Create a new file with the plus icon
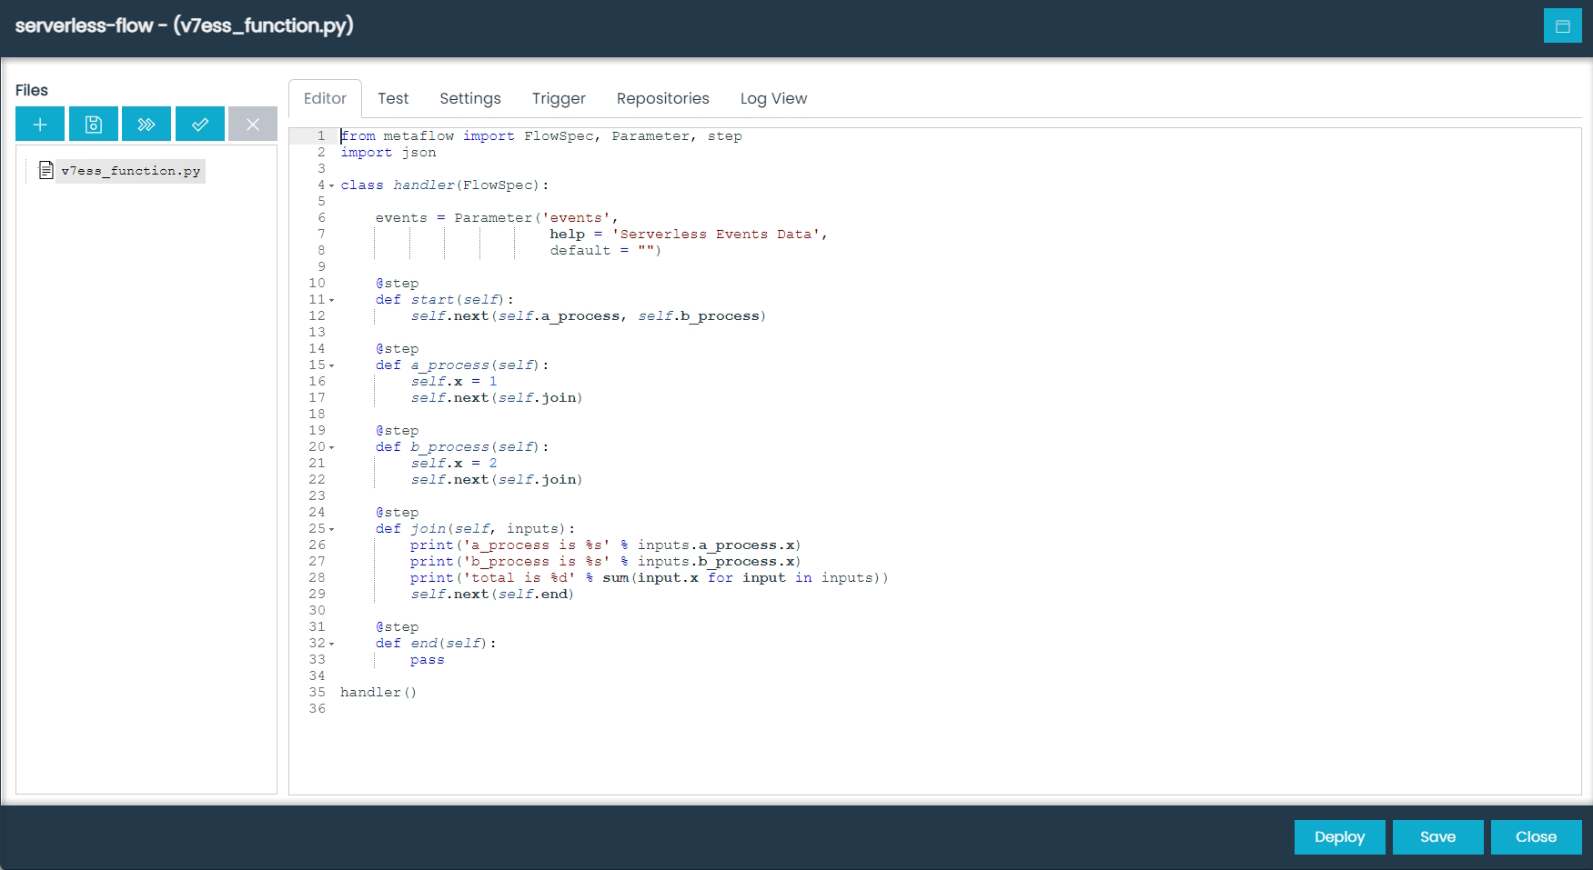 tap(39, 124)
